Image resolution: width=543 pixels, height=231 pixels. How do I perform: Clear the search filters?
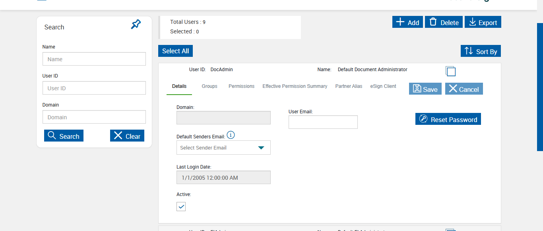(127, 136)
